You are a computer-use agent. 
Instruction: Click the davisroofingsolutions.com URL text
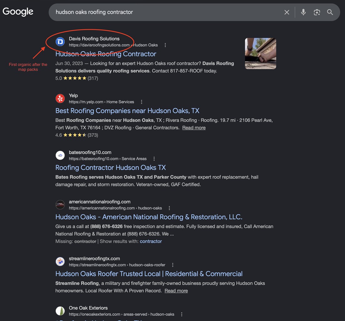point(113,45)
